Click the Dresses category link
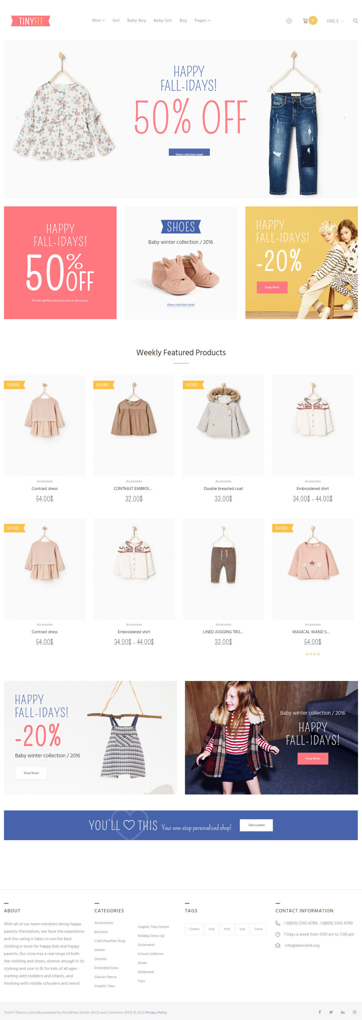 pos(100,959)
